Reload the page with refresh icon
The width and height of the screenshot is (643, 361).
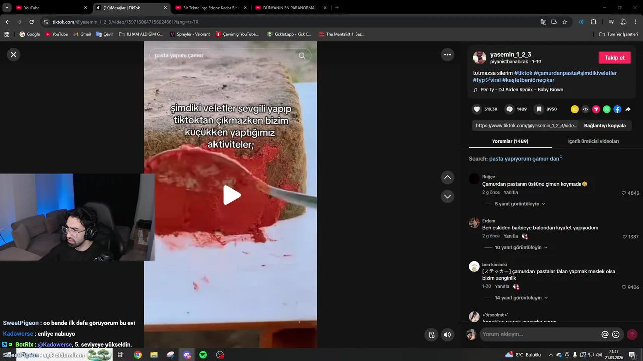click(x=31, y=22)
